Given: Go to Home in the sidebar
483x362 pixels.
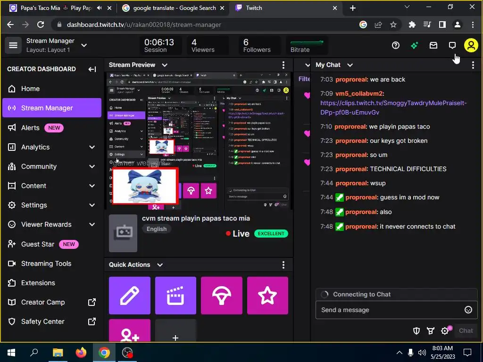Looking at the screenshot, I should click(52, 89).
